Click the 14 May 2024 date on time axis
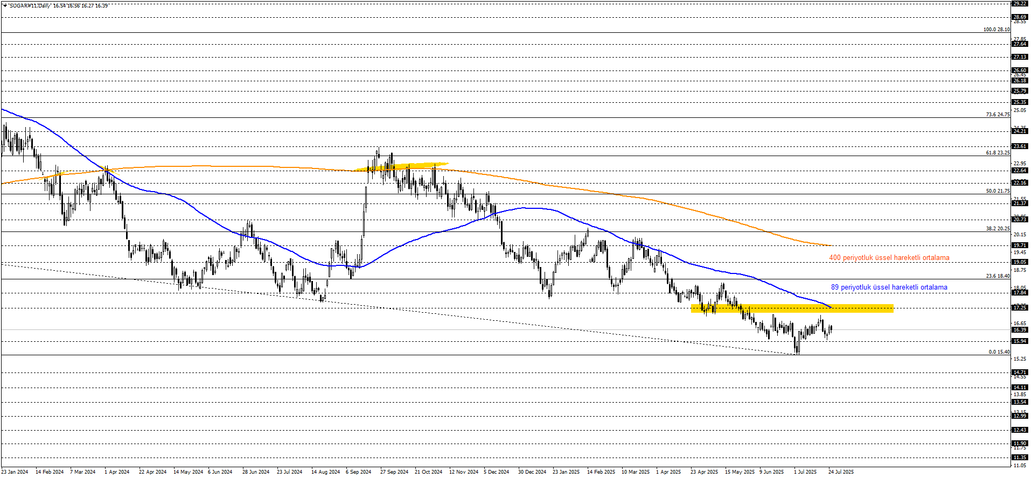This screenshot has height=478, width=1032. [x=188, y=472]
